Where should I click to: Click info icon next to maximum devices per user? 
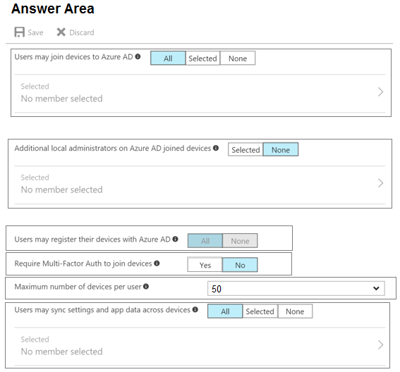coord(146,286)
